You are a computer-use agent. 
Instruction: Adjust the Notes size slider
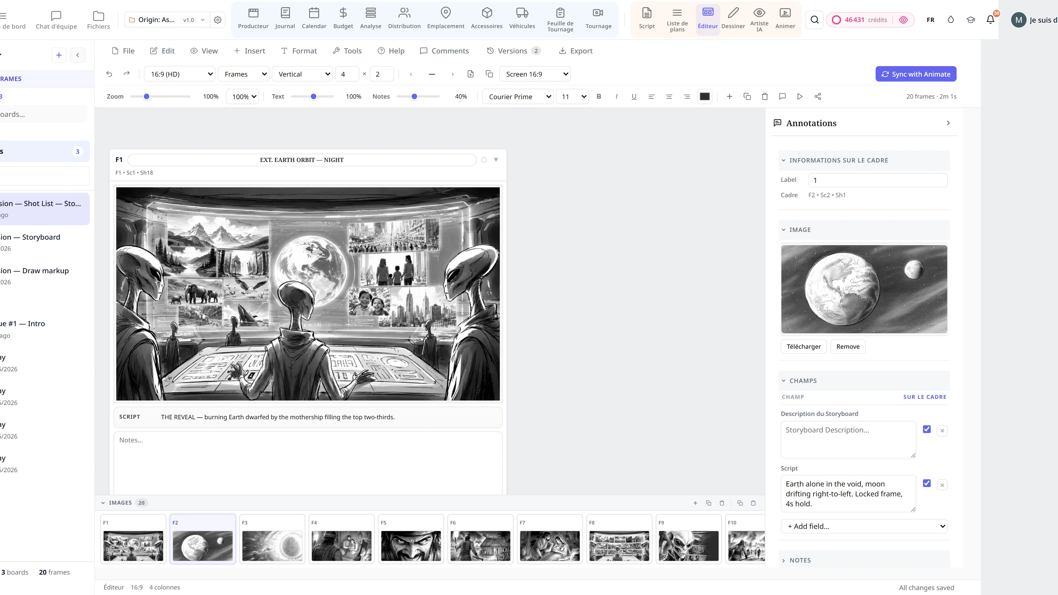coord(418,96)
